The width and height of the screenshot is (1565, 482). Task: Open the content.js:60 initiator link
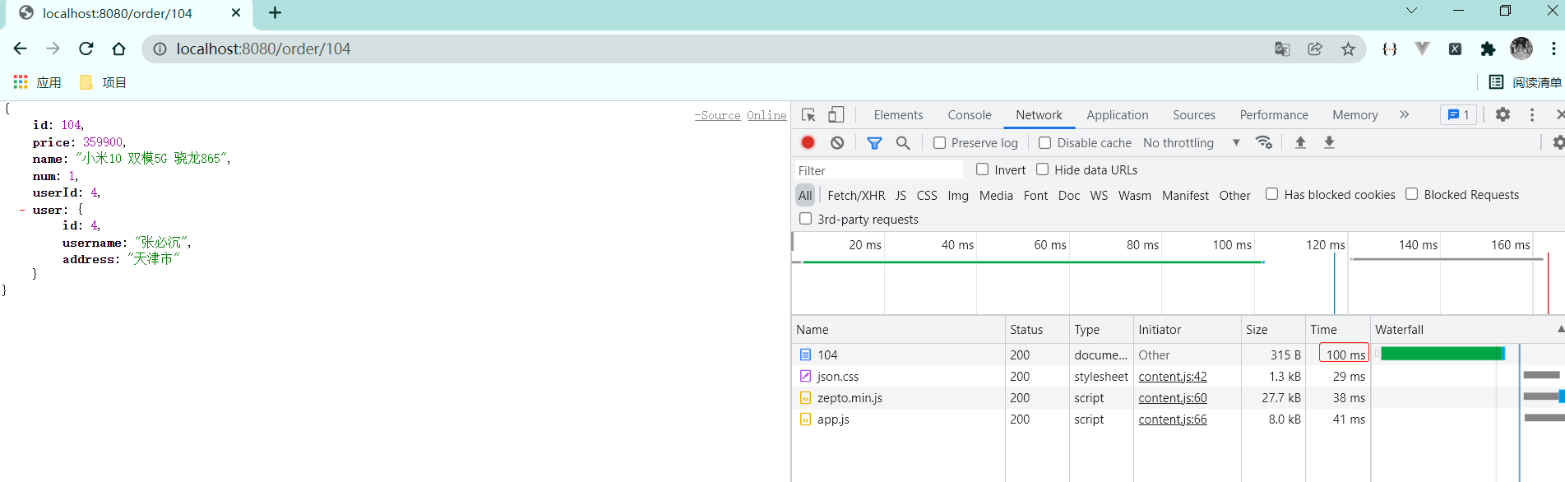1173,398
